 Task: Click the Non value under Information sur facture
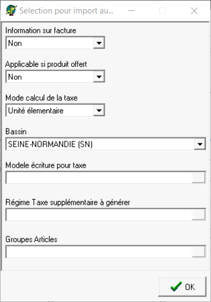(15, 43)
